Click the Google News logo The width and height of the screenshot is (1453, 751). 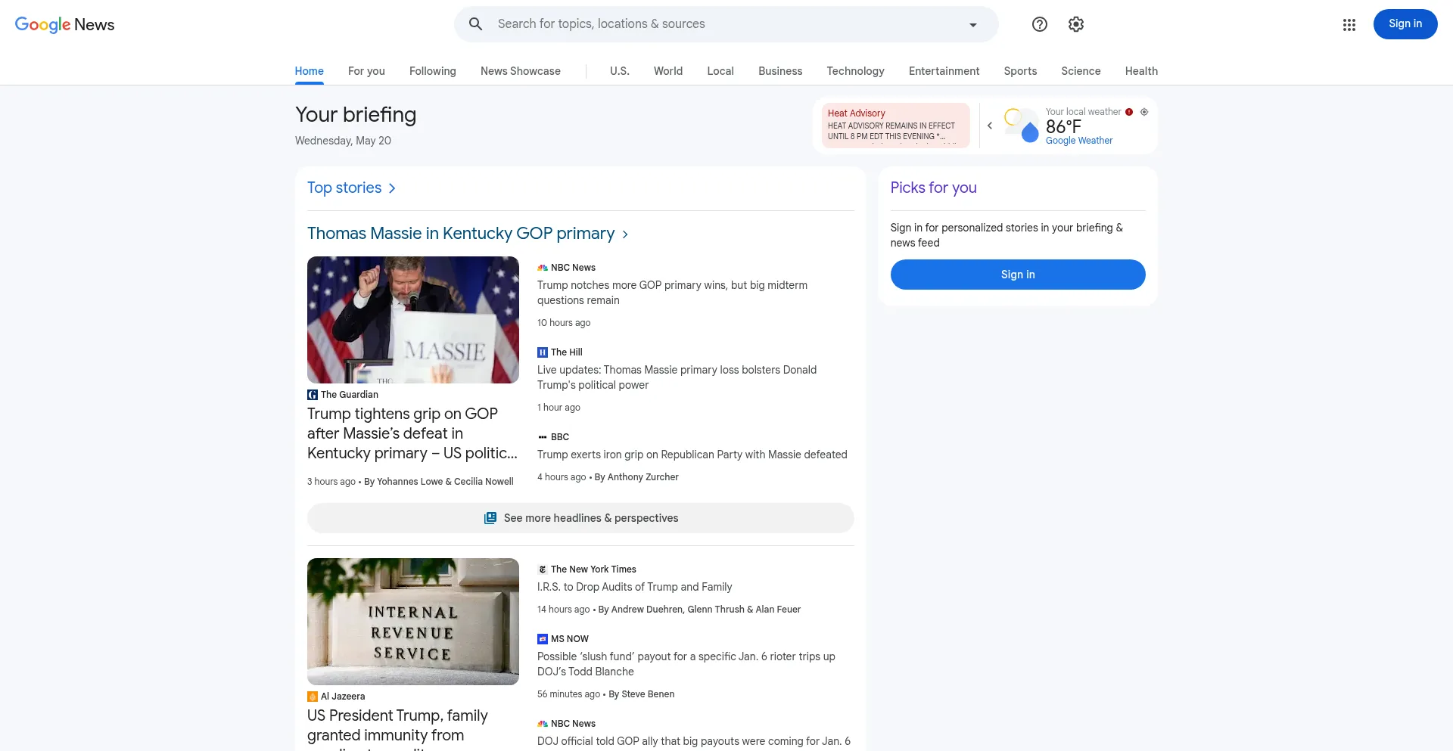[65, 24]
